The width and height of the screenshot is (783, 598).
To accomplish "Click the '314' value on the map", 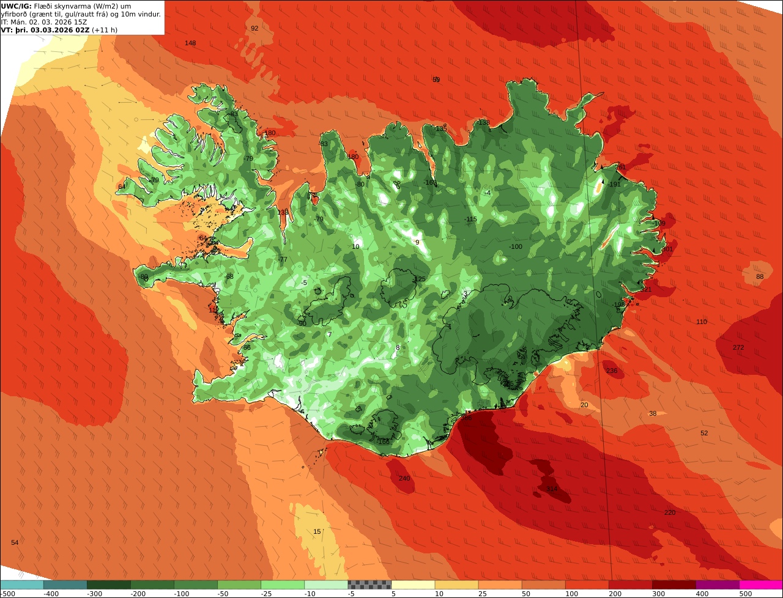I will 552,489.
